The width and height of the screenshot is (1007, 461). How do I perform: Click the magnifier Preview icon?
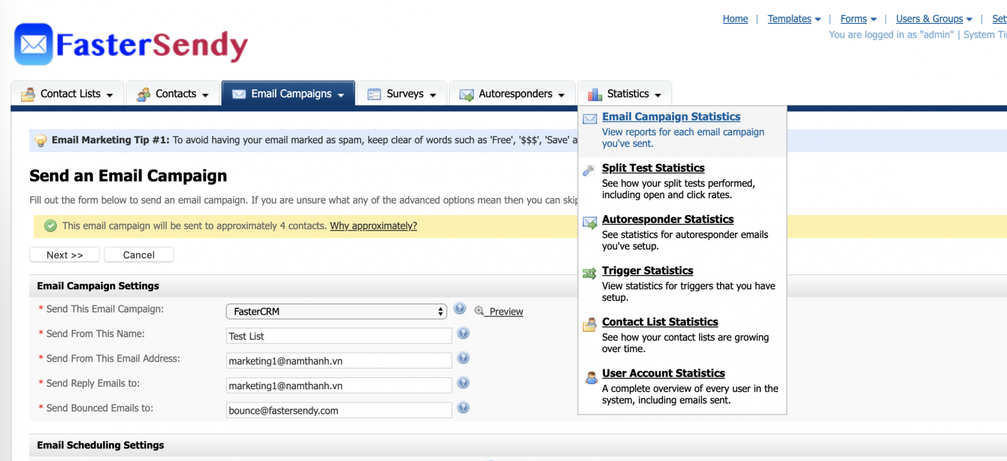click(x=479, y=311)
